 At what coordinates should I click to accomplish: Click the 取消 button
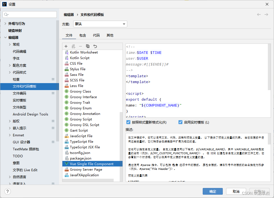[x=236, y=191]
